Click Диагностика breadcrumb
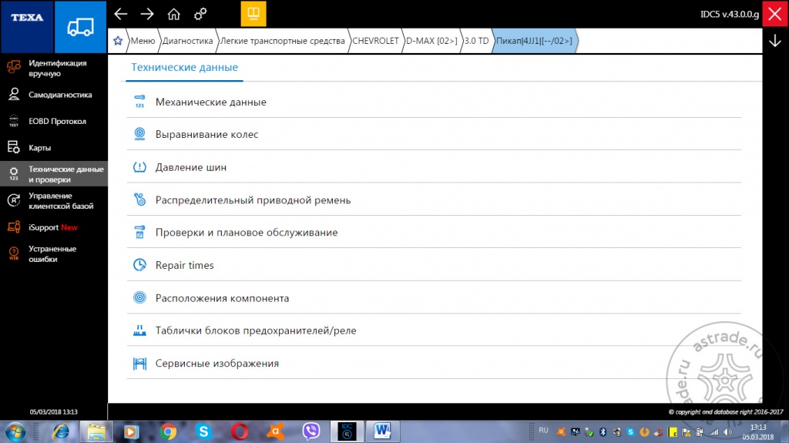Screen dimensions: 789x443 187,41
